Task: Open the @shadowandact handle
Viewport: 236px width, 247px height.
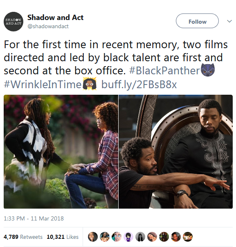Action: pos(48,26)
